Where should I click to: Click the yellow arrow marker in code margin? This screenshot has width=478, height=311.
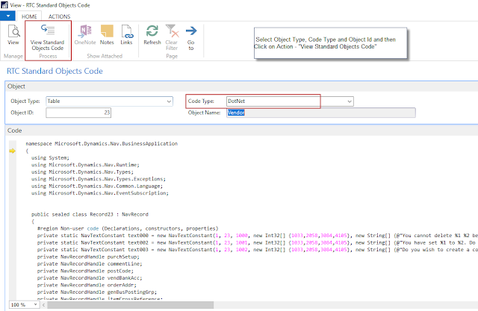click(12, 151)
